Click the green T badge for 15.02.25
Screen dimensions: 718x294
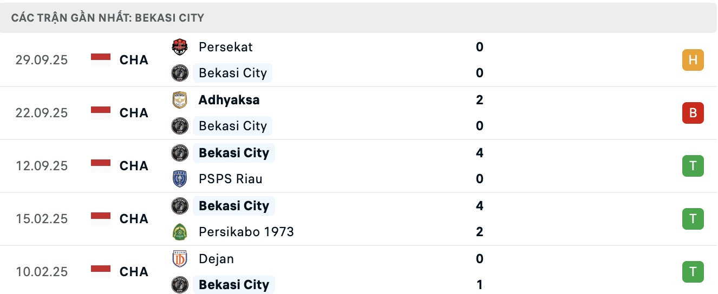(x=693, y=219)
